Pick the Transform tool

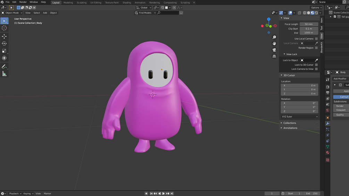pos(4,58)
